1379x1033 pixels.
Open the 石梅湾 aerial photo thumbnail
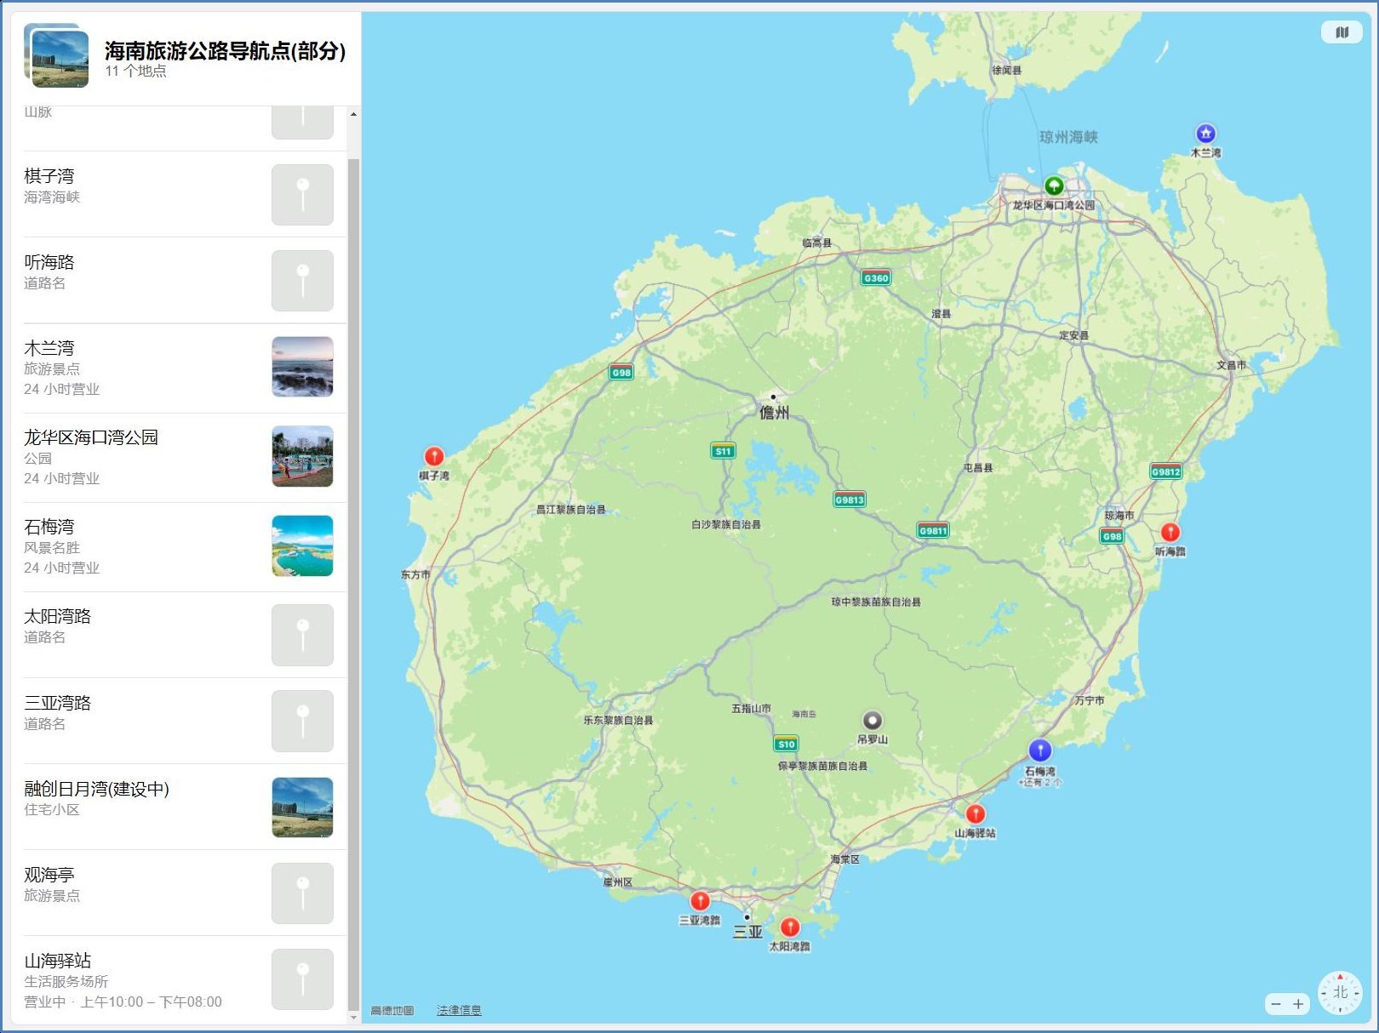302,546
